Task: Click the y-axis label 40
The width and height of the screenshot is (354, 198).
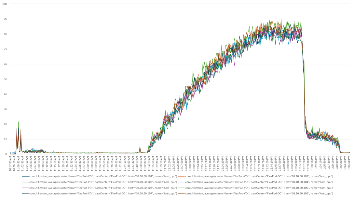Action: coord(6,94)
